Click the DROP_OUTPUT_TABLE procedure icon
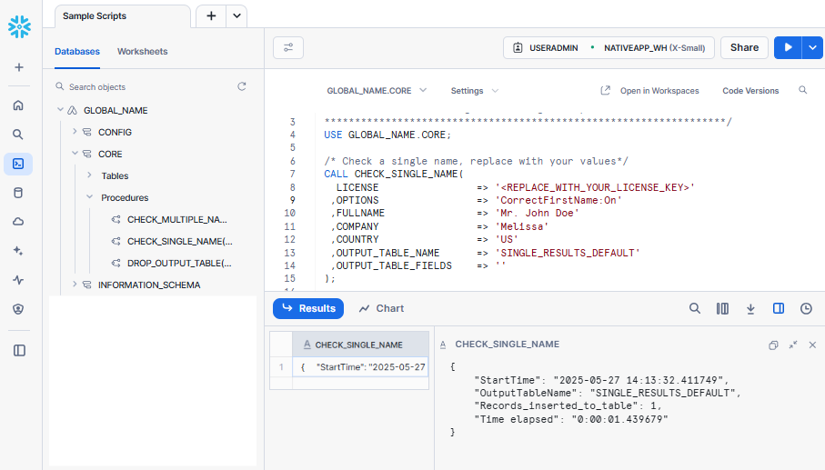The image size is (825, 470). (x=116, y=263)
